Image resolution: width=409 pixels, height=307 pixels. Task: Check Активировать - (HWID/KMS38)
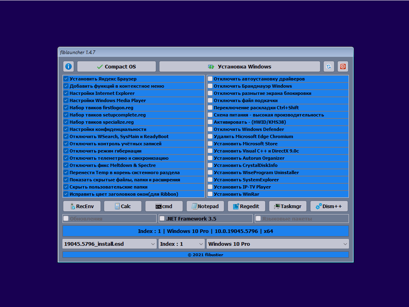[x=210, y=122]
